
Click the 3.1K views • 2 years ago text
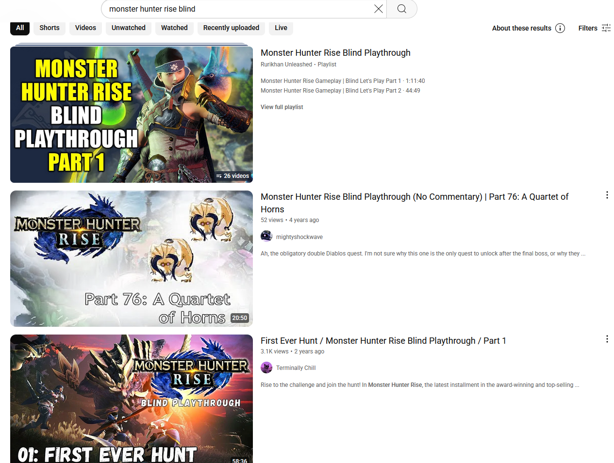click(292, 351)
